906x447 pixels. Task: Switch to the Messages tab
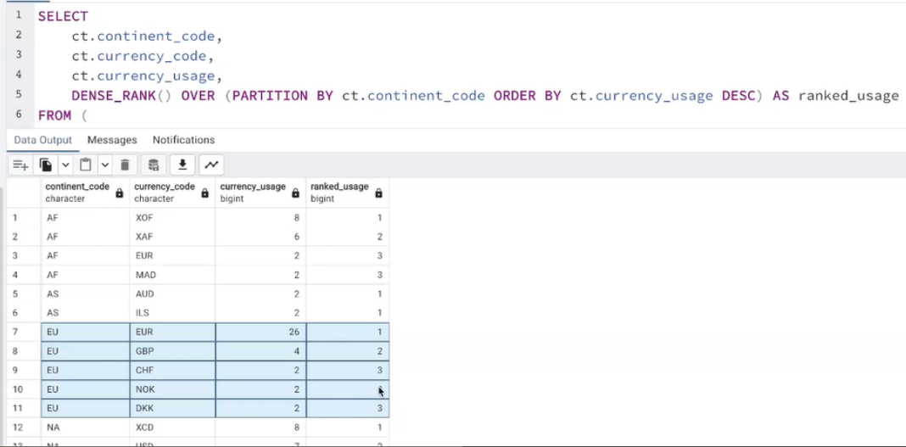[112, 140]
